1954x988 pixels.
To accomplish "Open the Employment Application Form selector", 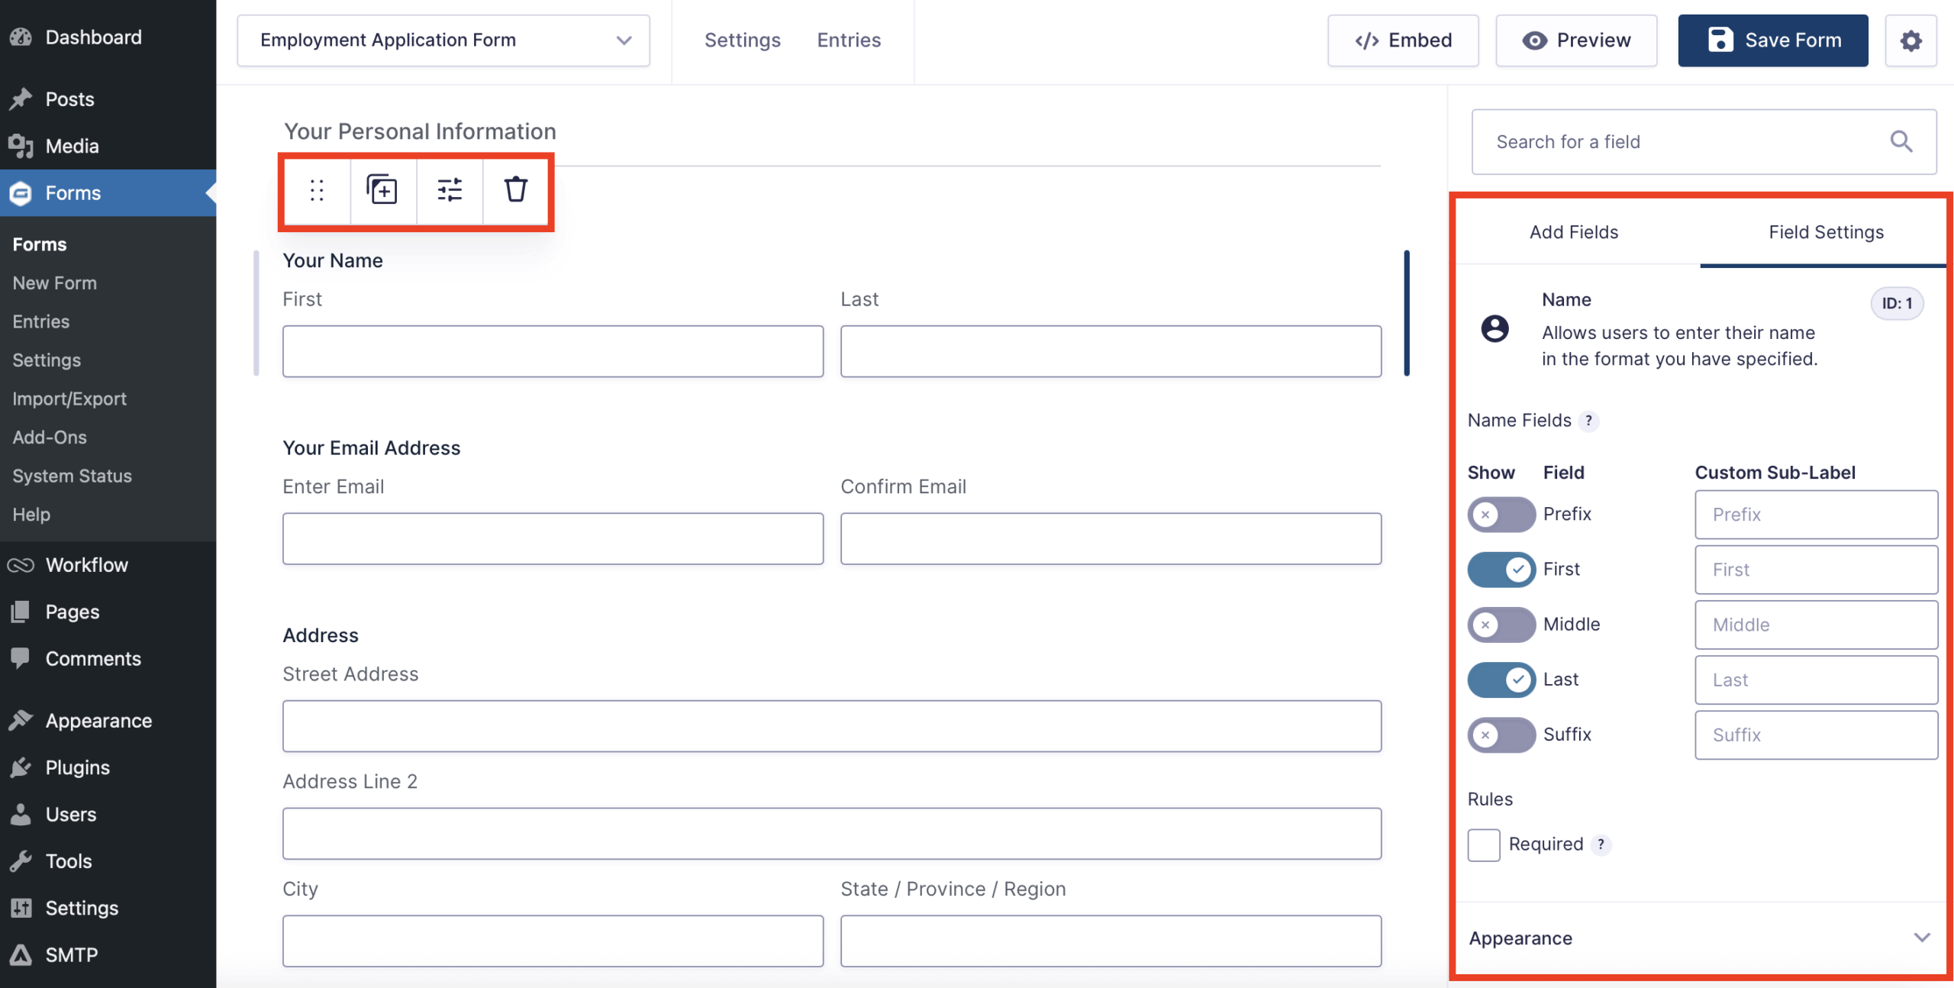I will pyautogui.click(x=443, y=40).
